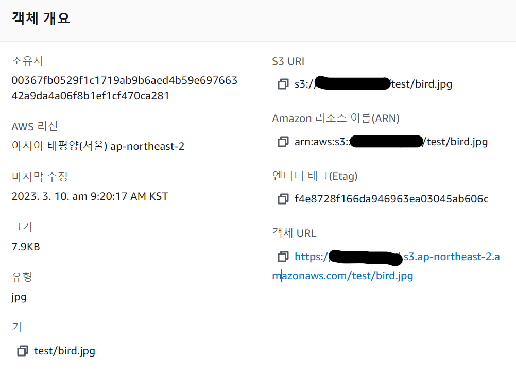Copy the Etag value with its icon
This screenshot has height=373, width=516.
[x=283, y=199]
